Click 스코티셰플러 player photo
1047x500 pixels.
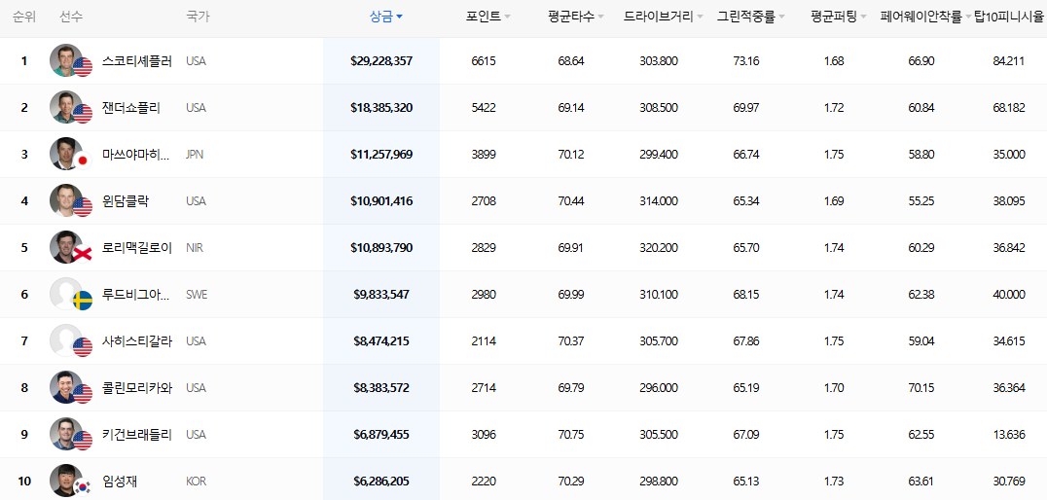pyautogui.click(x=66, y=60)
